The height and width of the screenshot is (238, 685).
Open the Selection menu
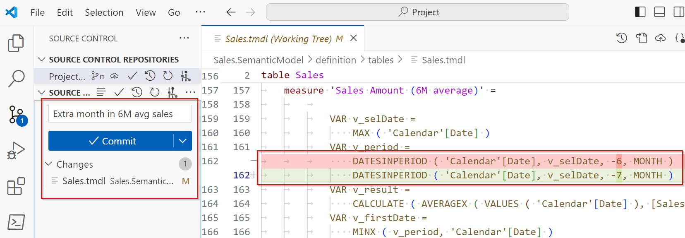pyautogui.click(x=104, y=12)
